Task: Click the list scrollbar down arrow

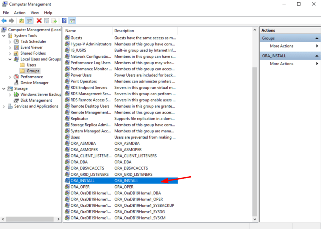Action: coord(255,219)
